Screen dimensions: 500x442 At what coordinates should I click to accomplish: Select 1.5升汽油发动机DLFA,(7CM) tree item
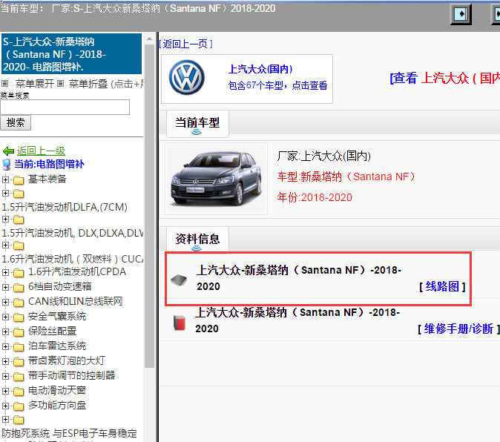tap(65, 207)
